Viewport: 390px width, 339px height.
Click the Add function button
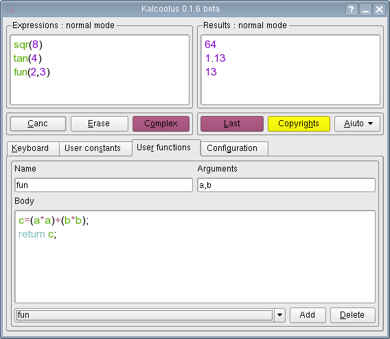coord(308,315)
